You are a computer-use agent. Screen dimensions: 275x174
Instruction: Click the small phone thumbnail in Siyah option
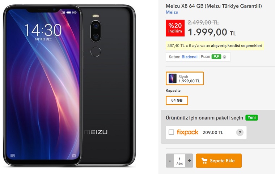(172, 78)
